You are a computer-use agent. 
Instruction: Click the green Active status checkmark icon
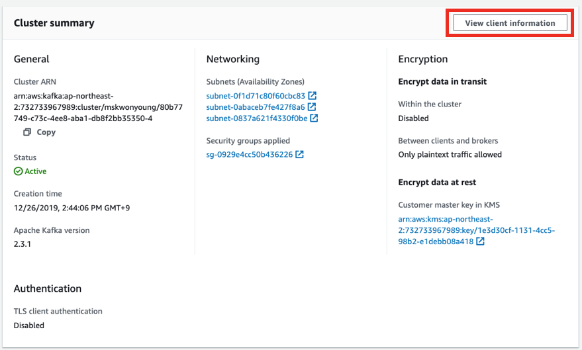pyautogui.click(x=18, y=171)
